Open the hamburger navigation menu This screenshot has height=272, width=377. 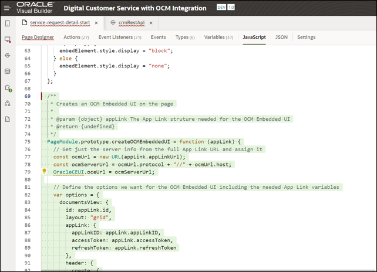[x=8, y=8]
